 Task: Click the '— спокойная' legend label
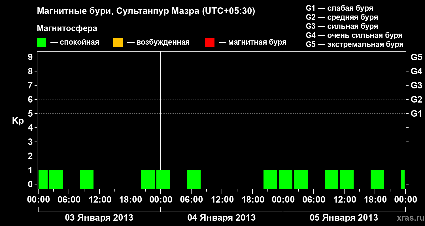75,42
